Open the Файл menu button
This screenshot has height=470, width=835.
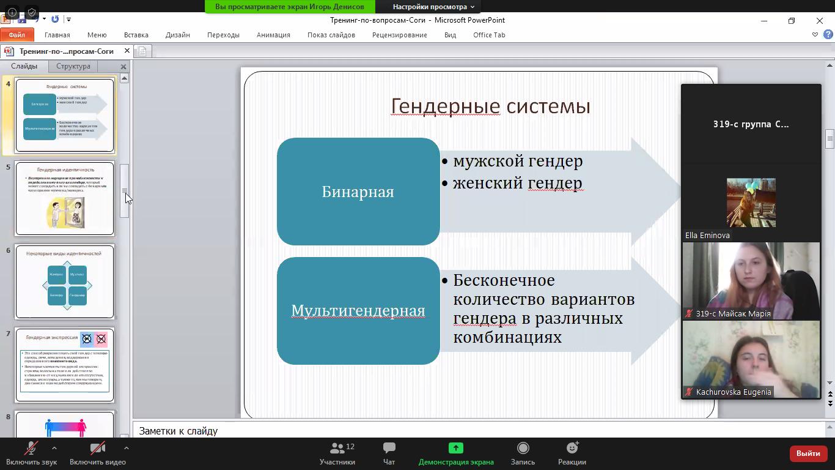coord(17,35)
